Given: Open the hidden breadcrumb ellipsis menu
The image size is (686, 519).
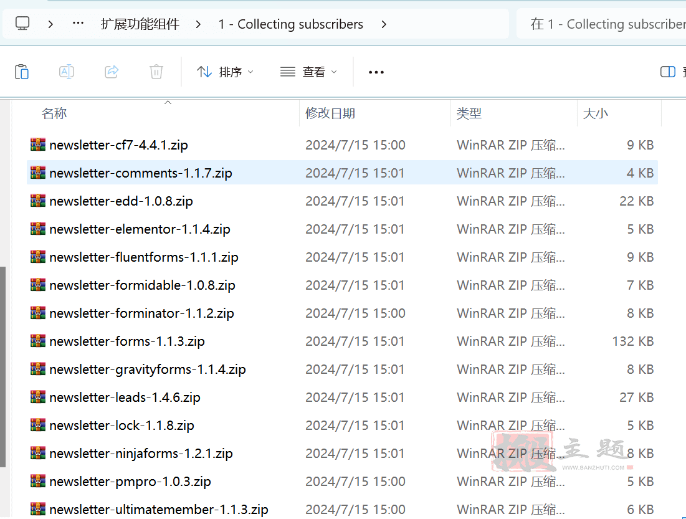Looking at the screenshot, I should (78, 23).
